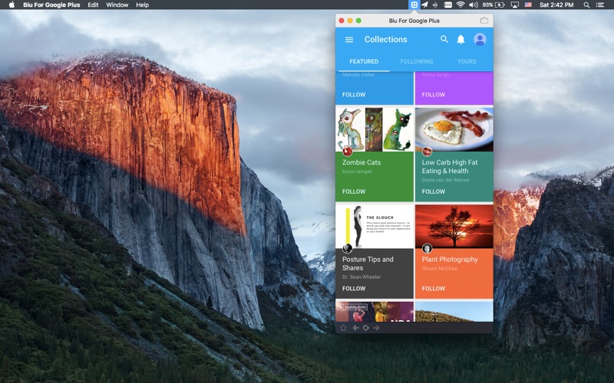614x383 pixels.
Task: Open US flag input source menu
Action: pyautogui.click(x=528, y=5)
